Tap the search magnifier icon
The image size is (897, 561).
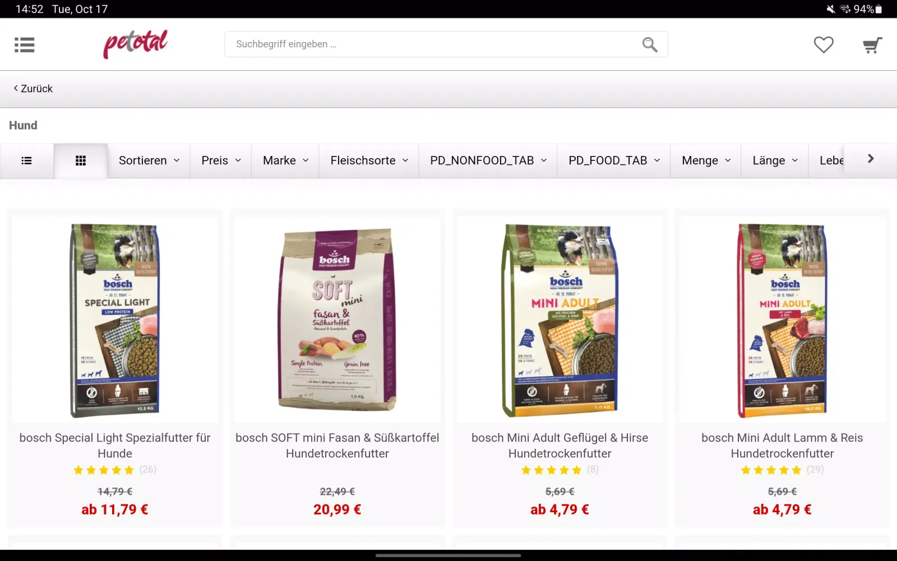[650, 44]
